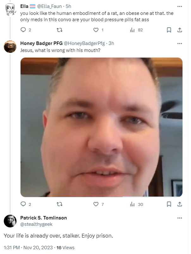The image size is (191, 254).
Task: View analytics icon showing 30 views
Action: point(132,204)
